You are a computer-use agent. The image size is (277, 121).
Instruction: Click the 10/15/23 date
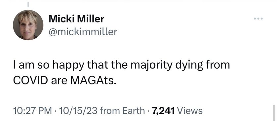(79, 111)
